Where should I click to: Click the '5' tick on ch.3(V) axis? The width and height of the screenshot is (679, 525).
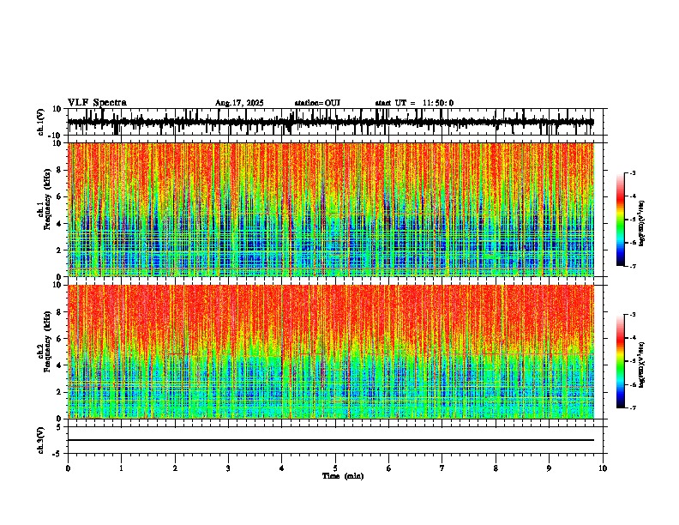60,427
